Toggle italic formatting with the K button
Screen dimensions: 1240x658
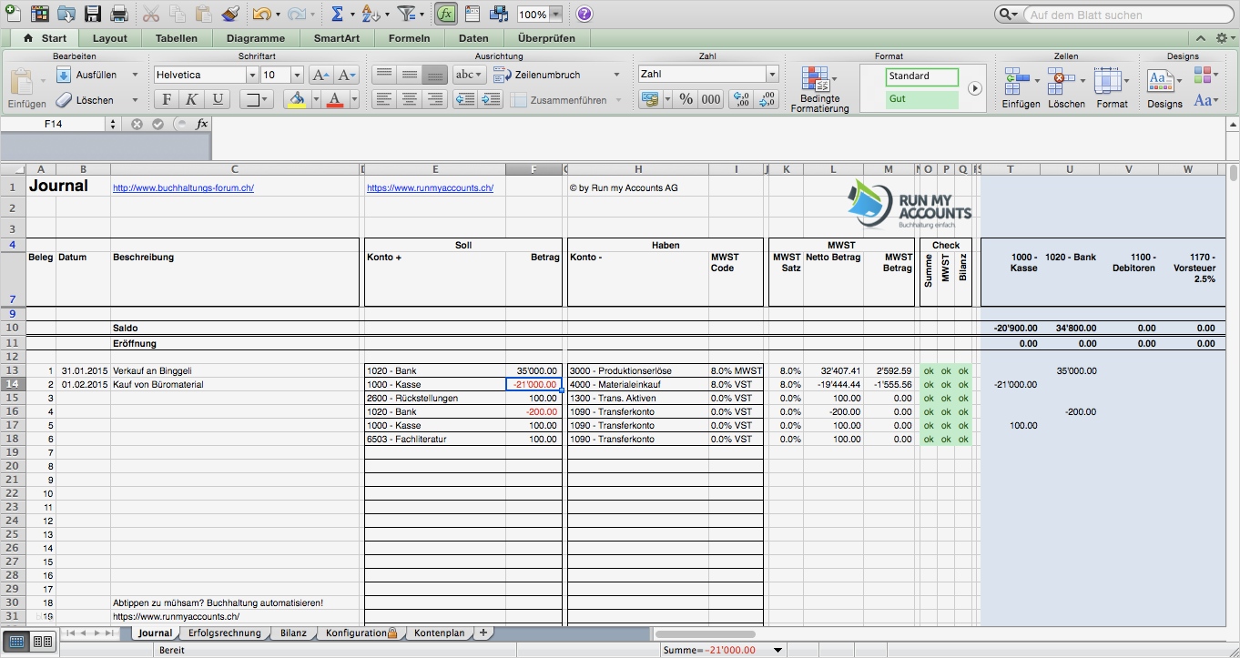[x=191, y=99]
